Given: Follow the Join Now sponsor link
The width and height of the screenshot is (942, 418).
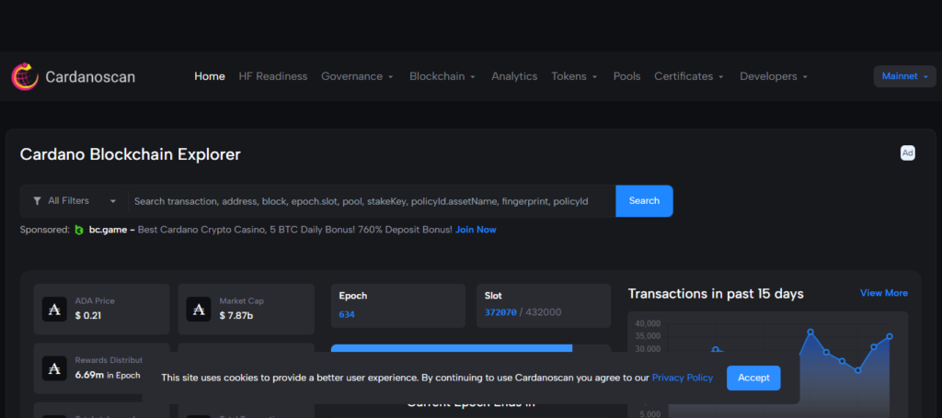Looking at the screenshot, I should click(x=476, y=230).
